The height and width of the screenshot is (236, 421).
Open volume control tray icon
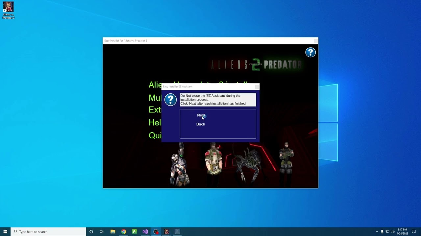[392, 232]
